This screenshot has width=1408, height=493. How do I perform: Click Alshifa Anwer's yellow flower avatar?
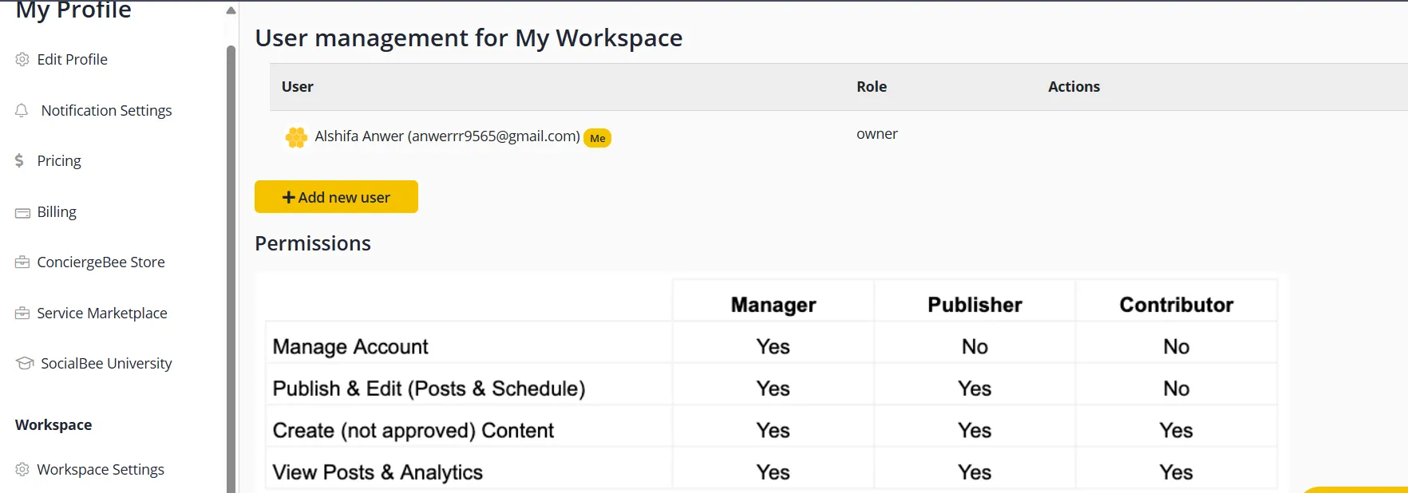tap(296, 137)
